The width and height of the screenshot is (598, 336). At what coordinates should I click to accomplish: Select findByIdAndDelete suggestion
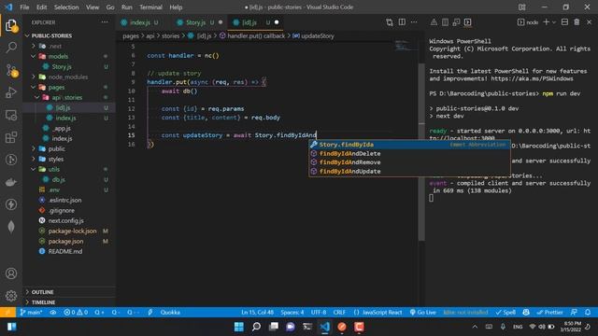coord(409,153)
